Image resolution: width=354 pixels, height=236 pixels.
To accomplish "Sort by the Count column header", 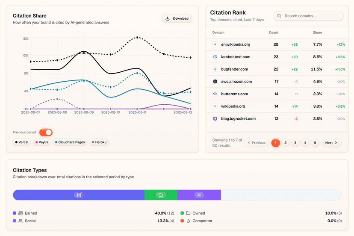I will [x=274, y=32].
